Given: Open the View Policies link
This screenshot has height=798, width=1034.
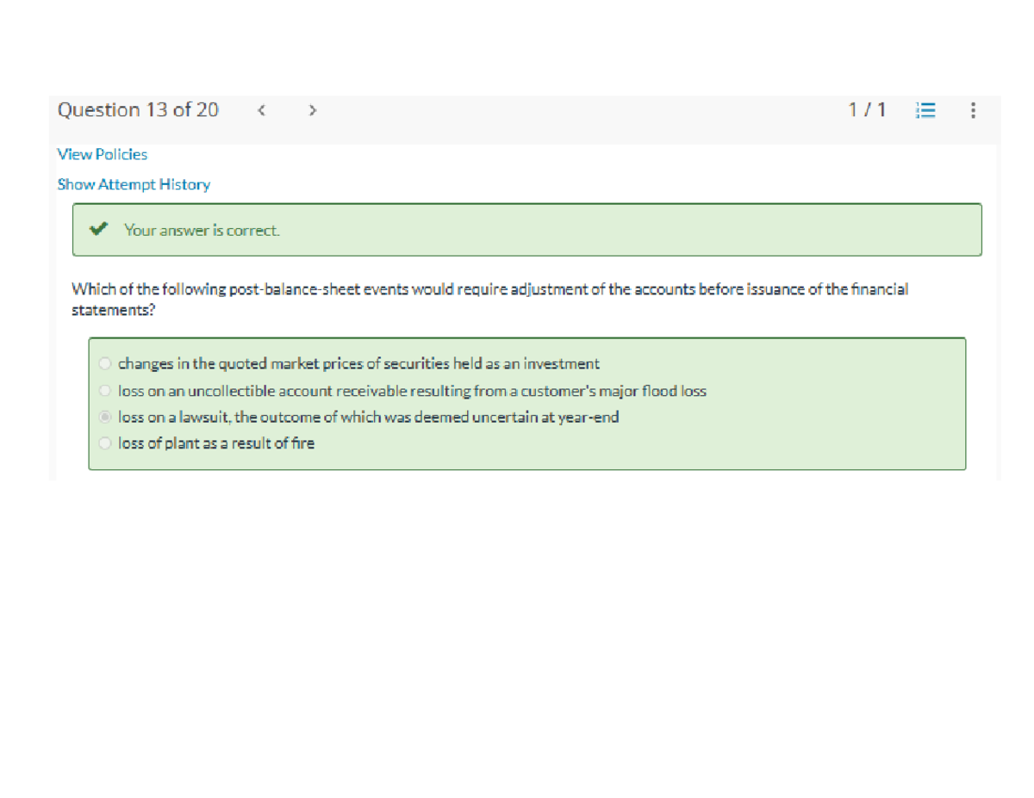Looking at the screenshot, I should [x=102, y=154].
